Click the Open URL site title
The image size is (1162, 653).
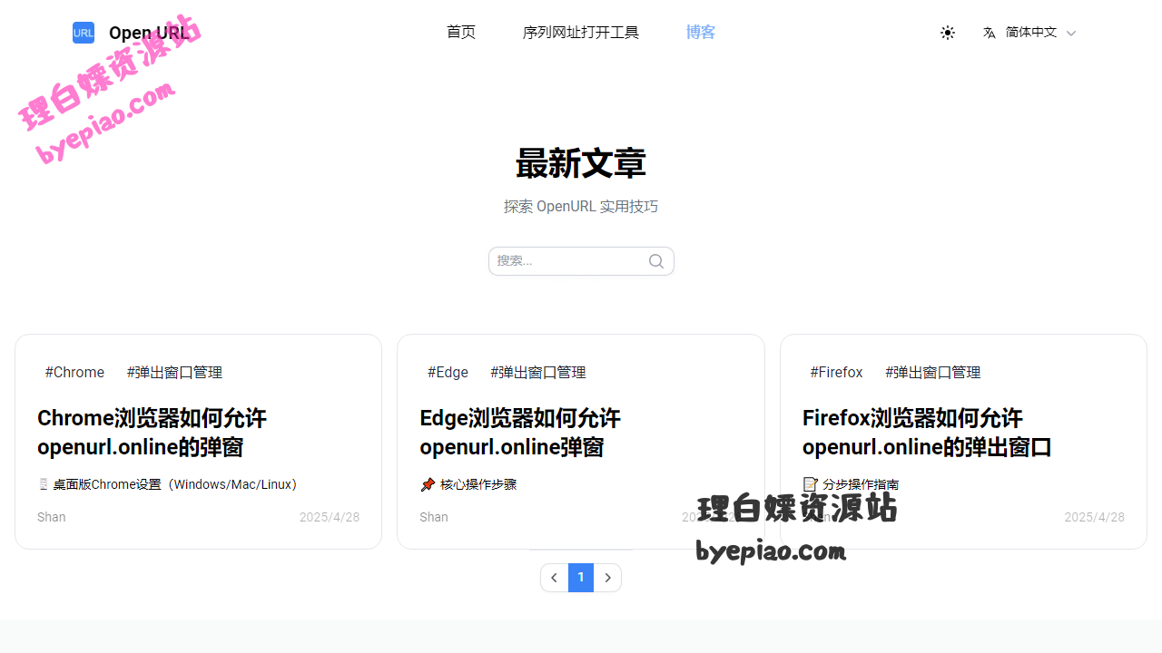149,33
